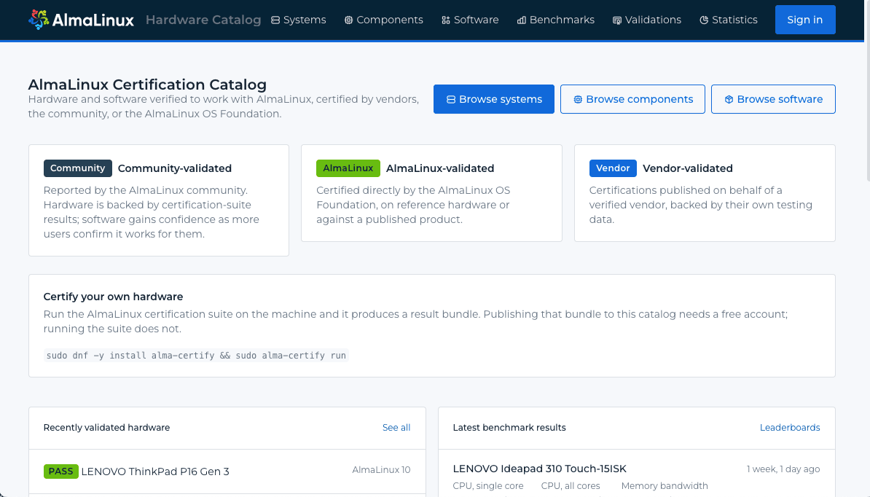
Task: Click the Latest benchmark results heading
Action: tap(509, 428)
